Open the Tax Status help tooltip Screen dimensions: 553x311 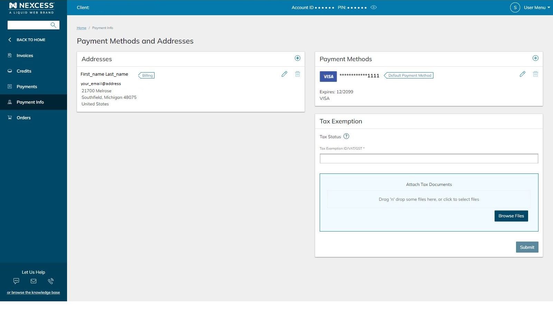point(346,136)
